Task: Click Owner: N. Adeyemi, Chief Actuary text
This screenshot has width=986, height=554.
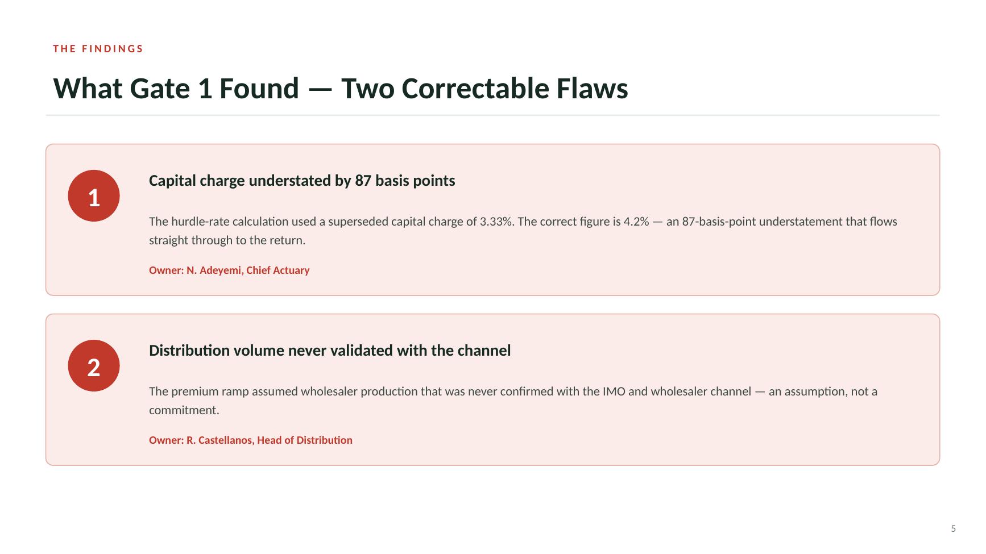Action: click(x=229, y=270)
